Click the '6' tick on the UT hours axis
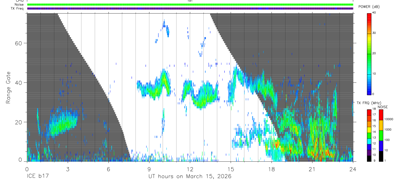Screen dimensions: 397x183 point(108,169)
